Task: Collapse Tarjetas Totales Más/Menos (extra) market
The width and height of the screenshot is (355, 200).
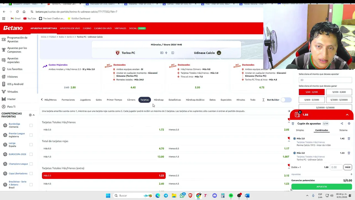Action: coord(289,168)
